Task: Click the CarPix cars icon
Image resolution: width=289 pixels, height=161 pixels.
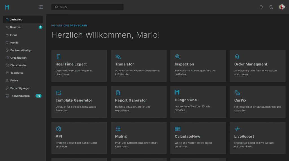Action: [x=237, y=93]
